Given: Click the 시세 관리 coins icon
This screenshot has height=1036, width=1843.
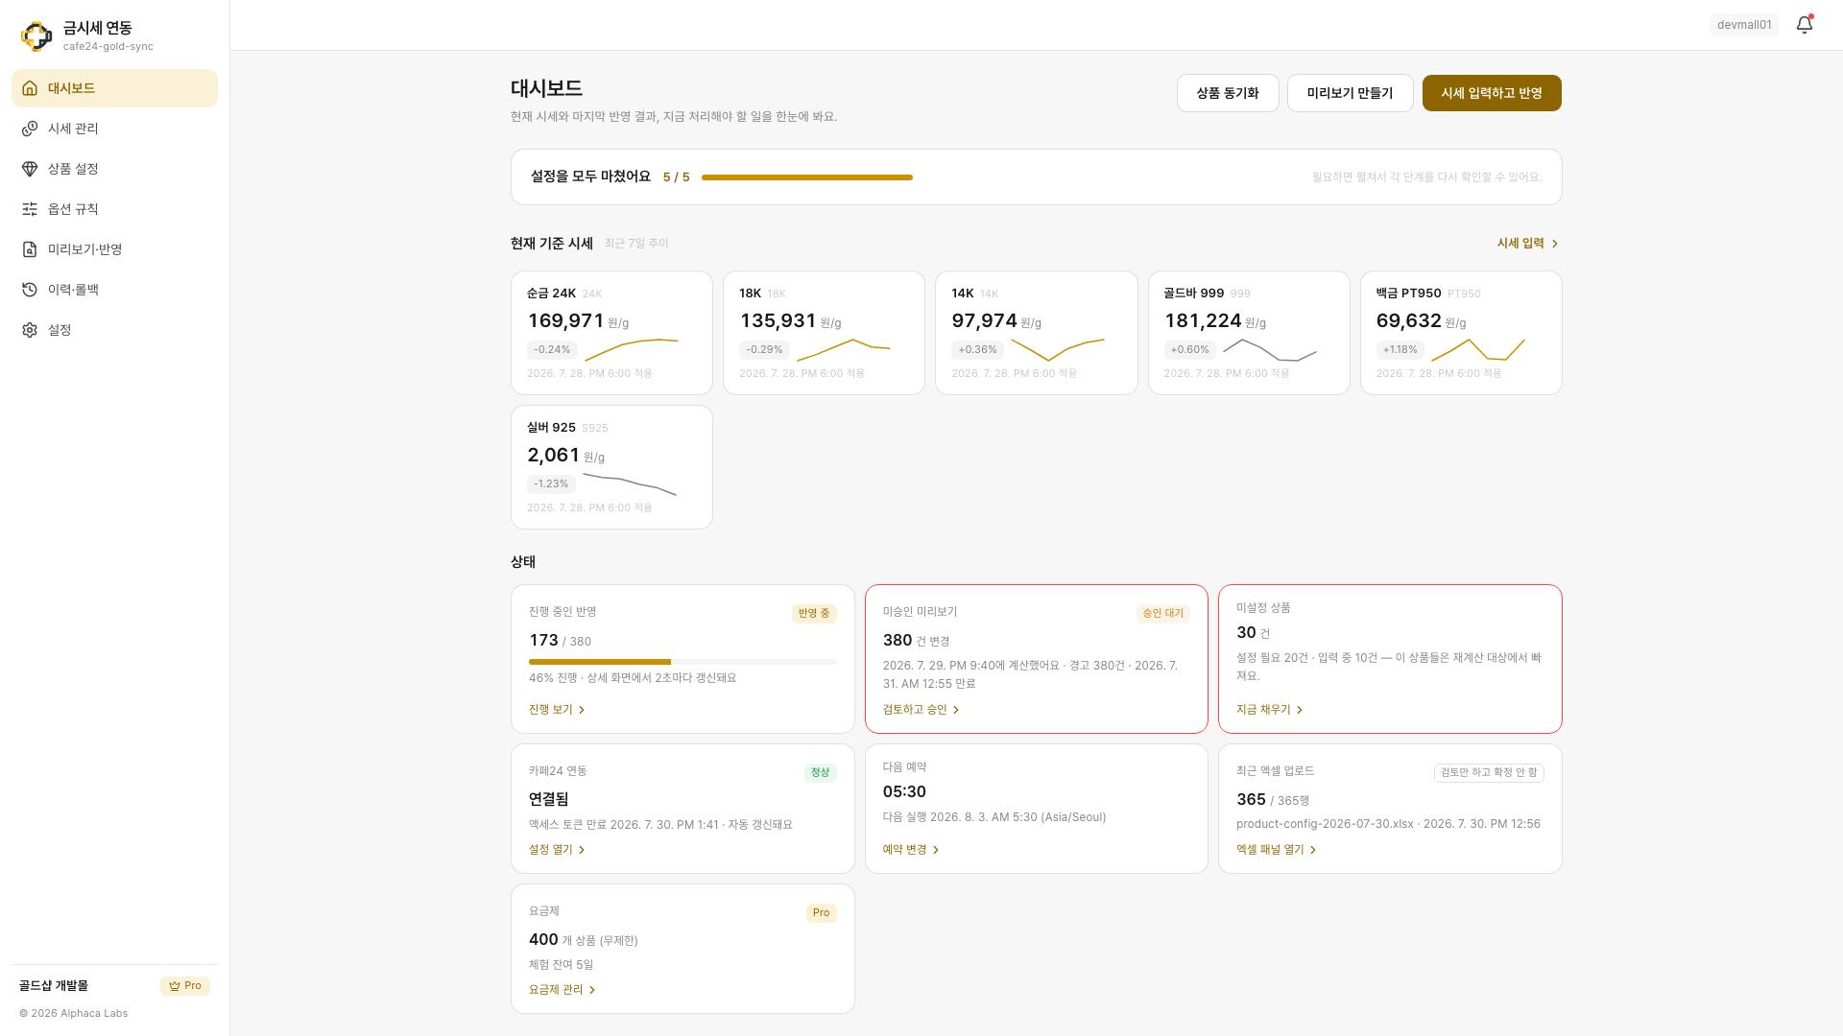Looking at the screenshot, I should 30,129.
